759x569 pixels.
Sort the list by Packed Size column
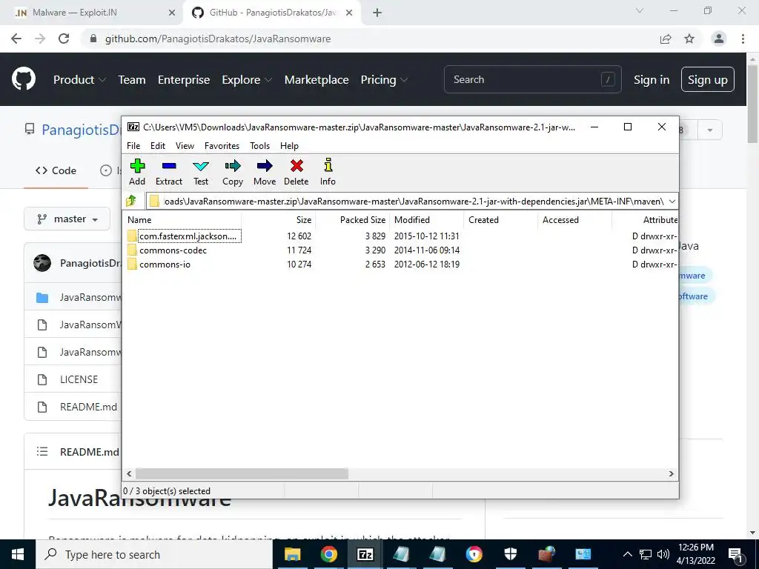point(352,219)
